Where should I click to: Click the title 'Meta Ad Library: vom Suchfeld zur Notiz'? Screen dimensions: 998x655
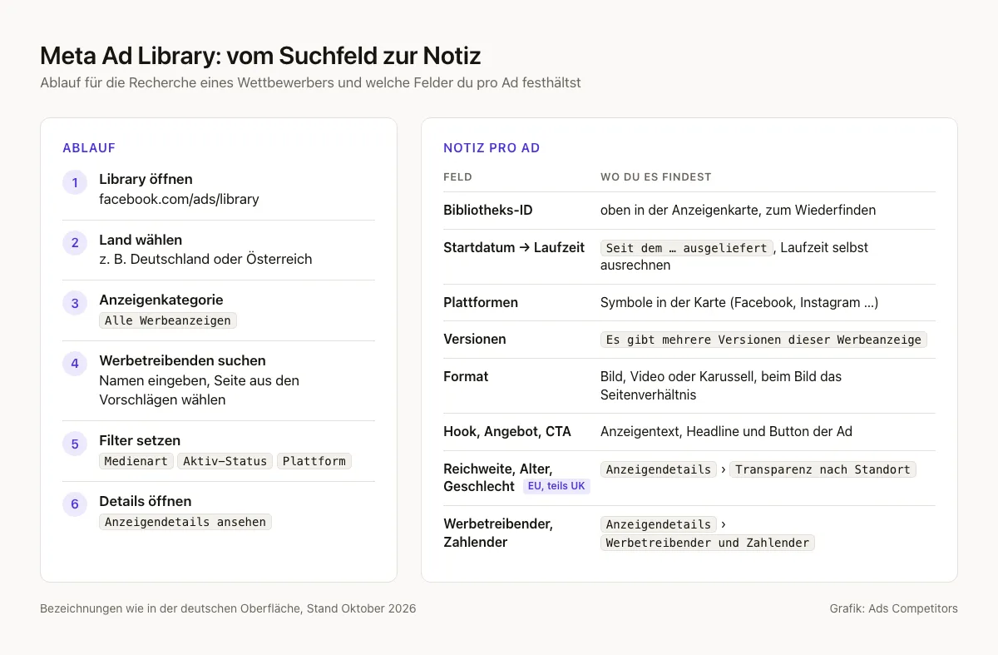tap(260, 56)
